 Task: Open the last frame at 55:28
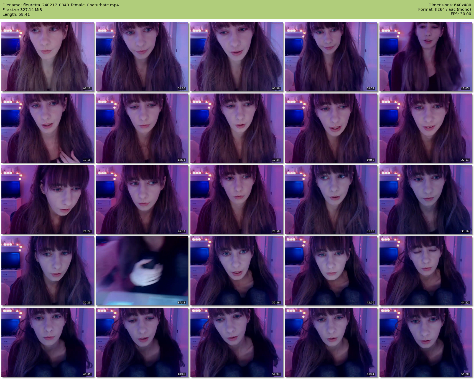pyautogui.click(x=426, y=342)
